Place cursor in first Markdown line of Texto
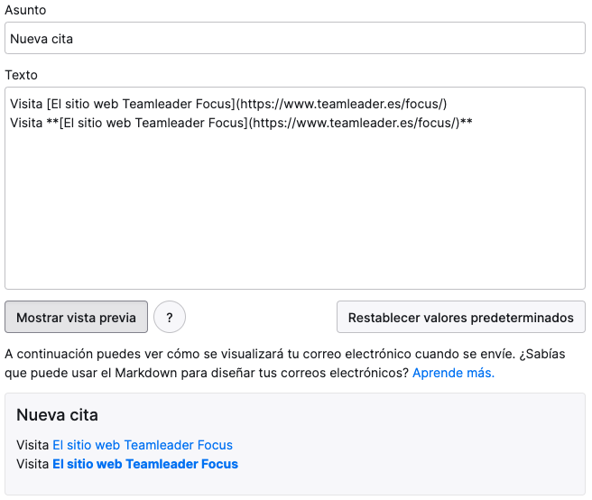This screenshot has width=592, height=500. pos(228,104)
